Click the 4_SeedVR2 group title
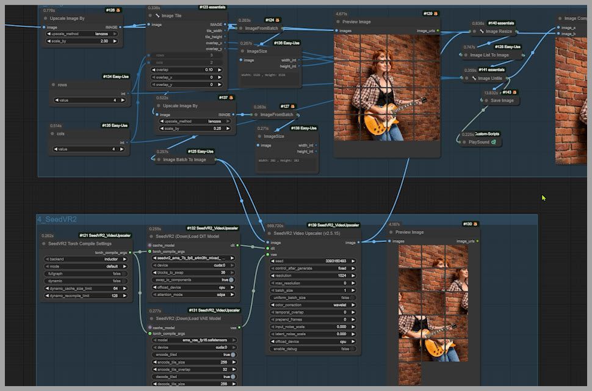592x391 pixels. click(x=57, y=219)
